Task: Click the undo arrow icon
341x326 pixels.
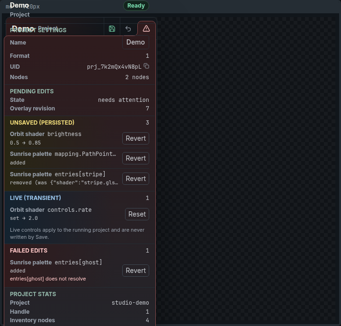Action: [x=128, y=29]
